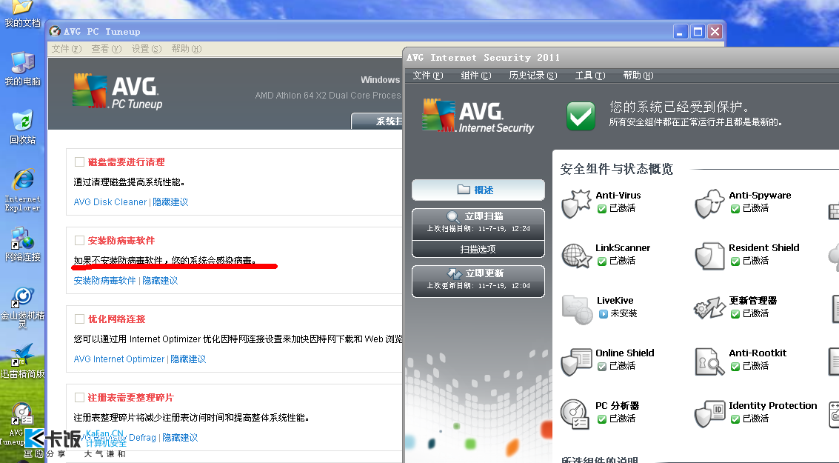
Task: Open the Anti-Virus component icon
Action: click(575, 203)
